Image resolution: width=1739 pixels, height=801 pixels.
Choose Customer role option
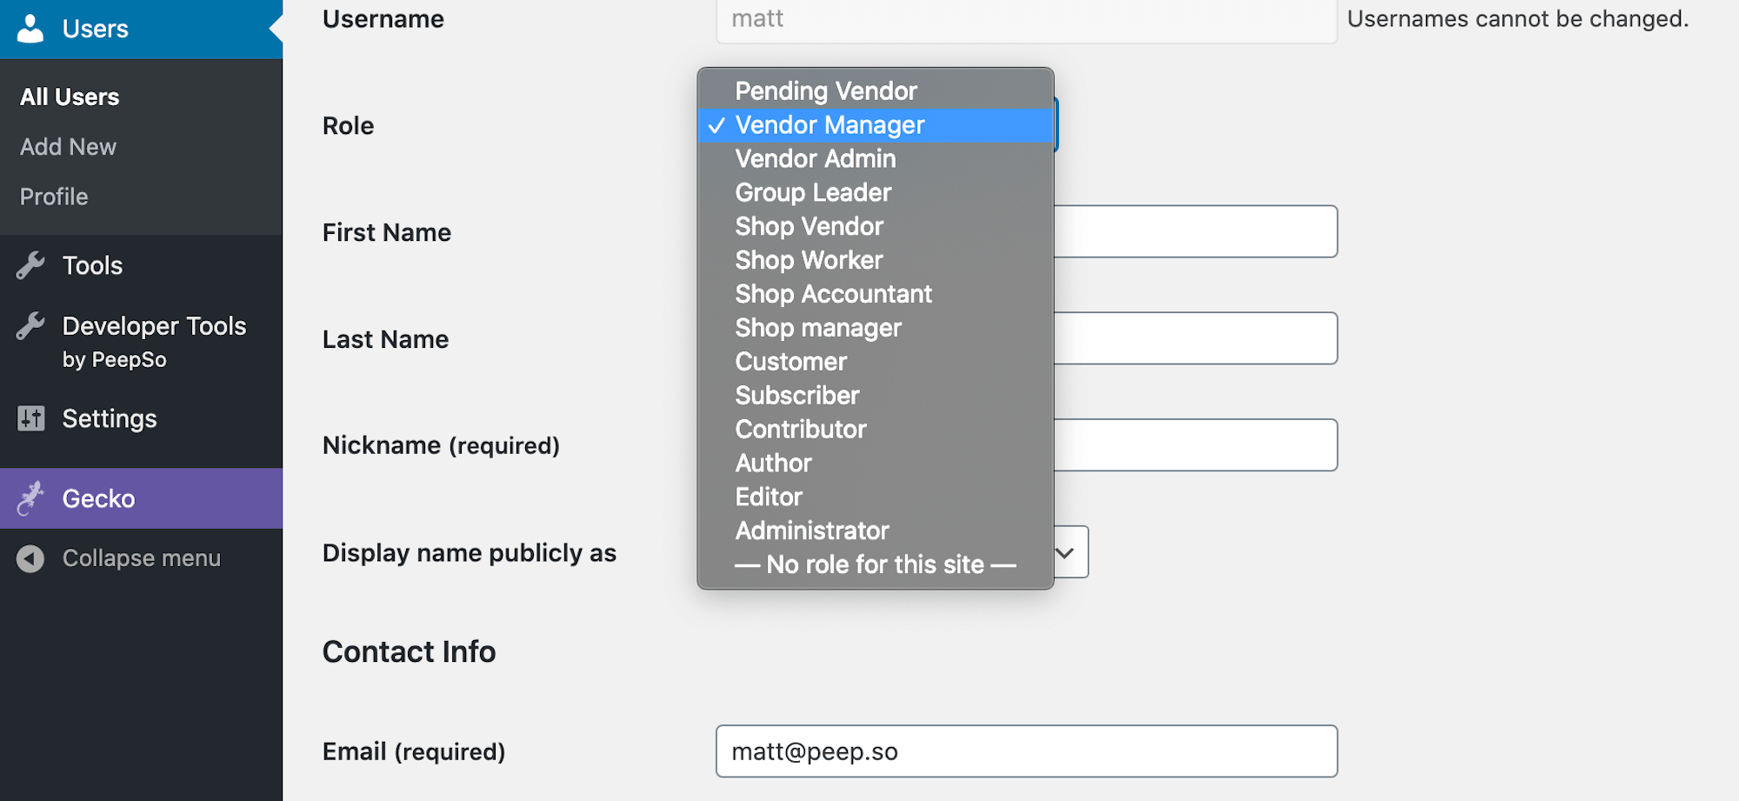876,362
